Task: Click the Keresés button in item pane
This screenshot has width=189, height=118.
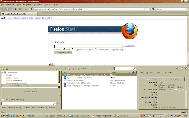Action: (x=175, y=79)
